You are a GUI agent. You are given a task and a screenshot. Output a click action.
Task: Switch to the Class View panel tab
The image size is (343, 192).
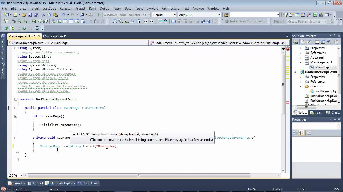[x=333, y=113]
